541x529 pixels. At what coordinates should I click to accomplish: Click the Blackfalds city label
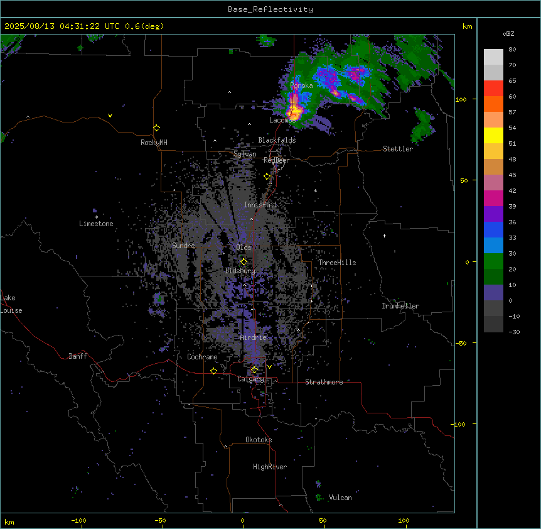(x=277, y=140)
